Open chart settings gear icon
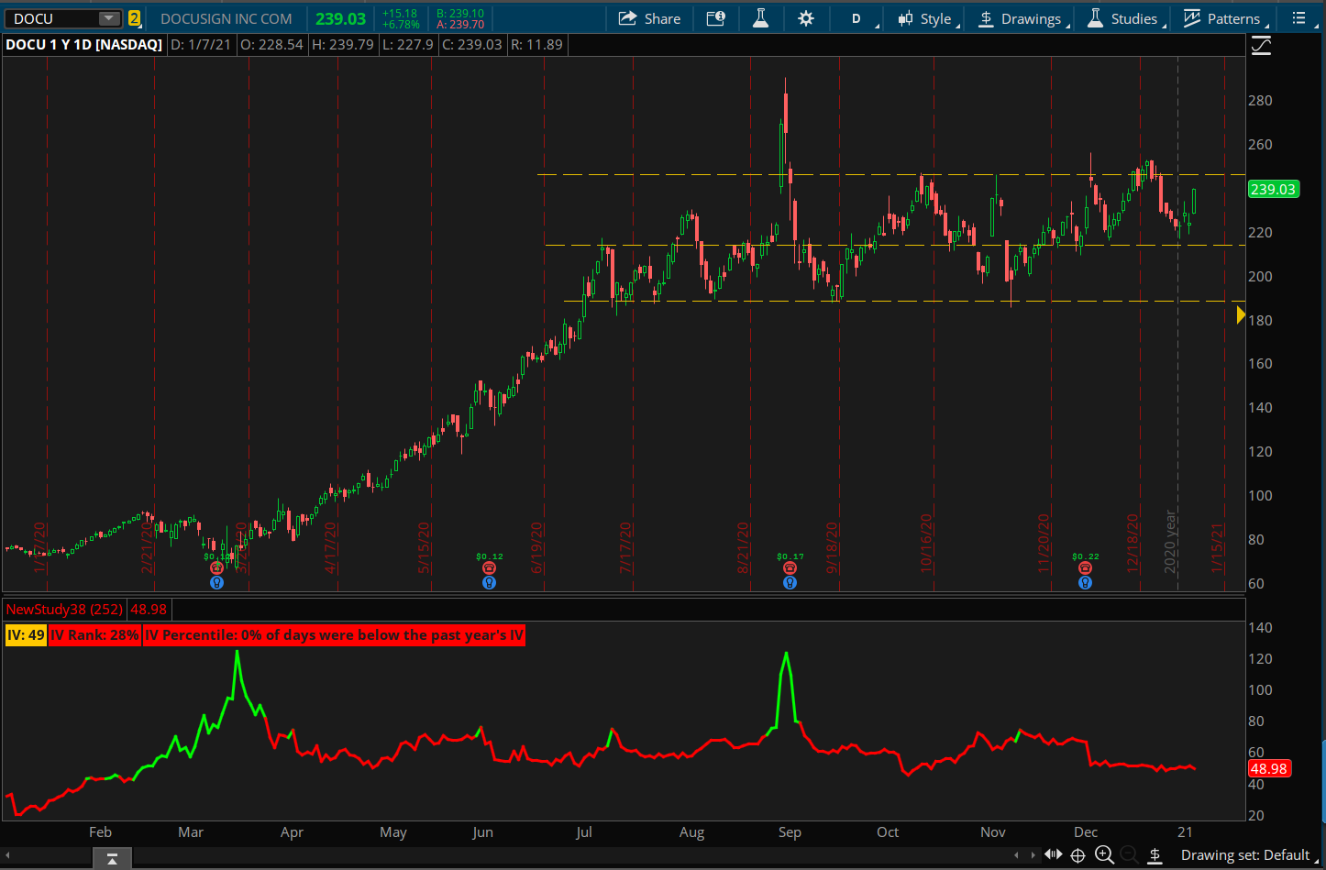The height and width of the screenshot is (870, 1326). point(806,18)
